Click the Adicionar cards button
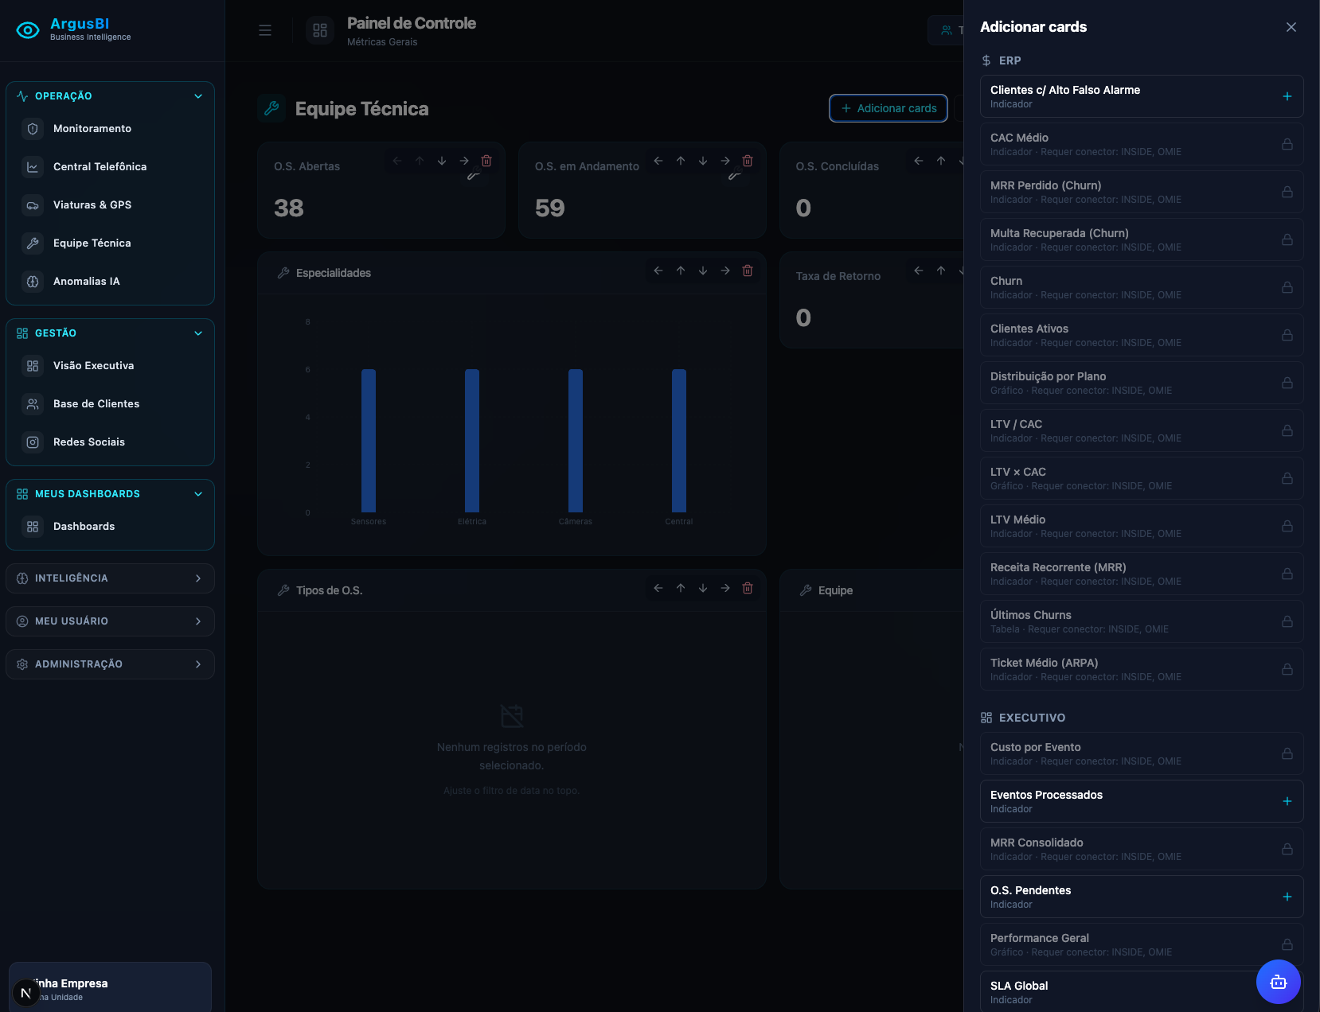This screenshot has height=1012, width=1320. [888, 108]
